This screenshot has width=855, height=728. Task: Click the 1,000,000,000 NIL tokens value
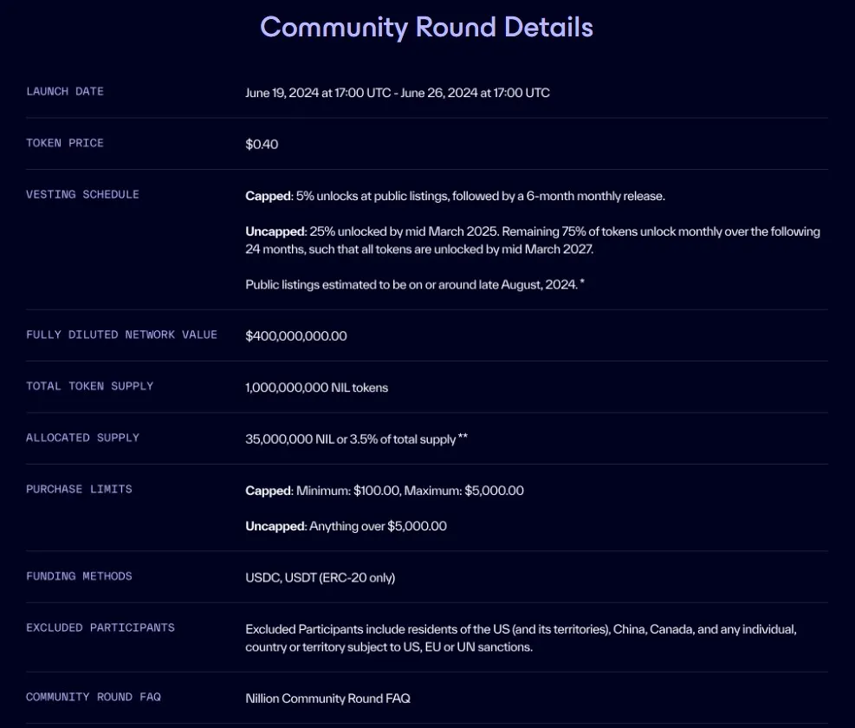[318, 387]
